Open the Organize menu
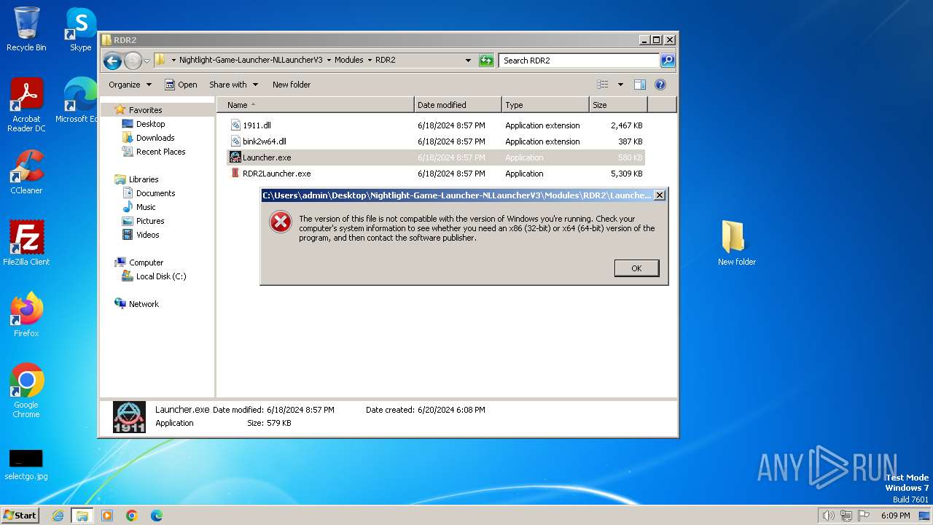Screen dimensions: 933x525 (x=130, y=85)
